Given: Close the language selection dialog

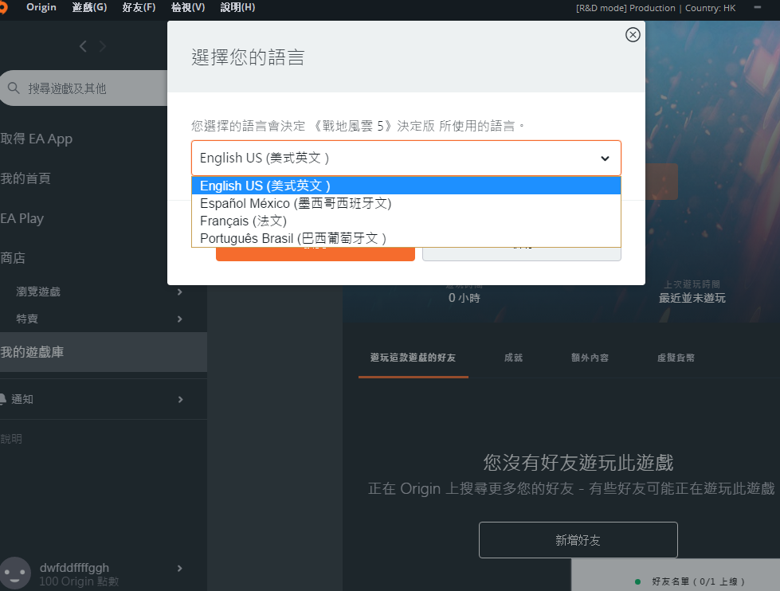Looking at the screenshot, I should click(633, 35).
